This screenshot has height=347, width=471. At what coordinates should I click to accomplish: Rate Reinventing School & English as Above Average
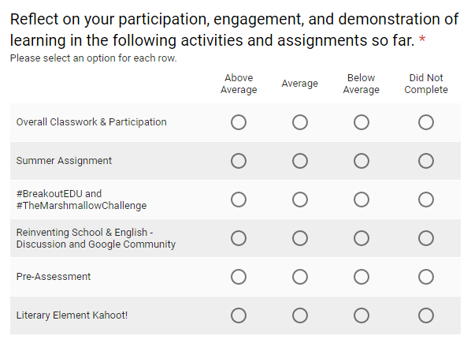coord(239,238)
